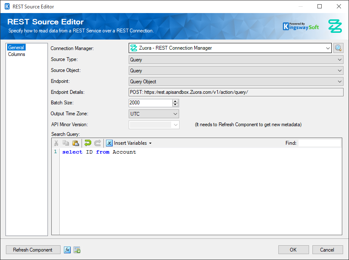Click the Endpoint Details URL field
Image resolution: width=349 pixels, height=260 pixels.
click(236, 92)
